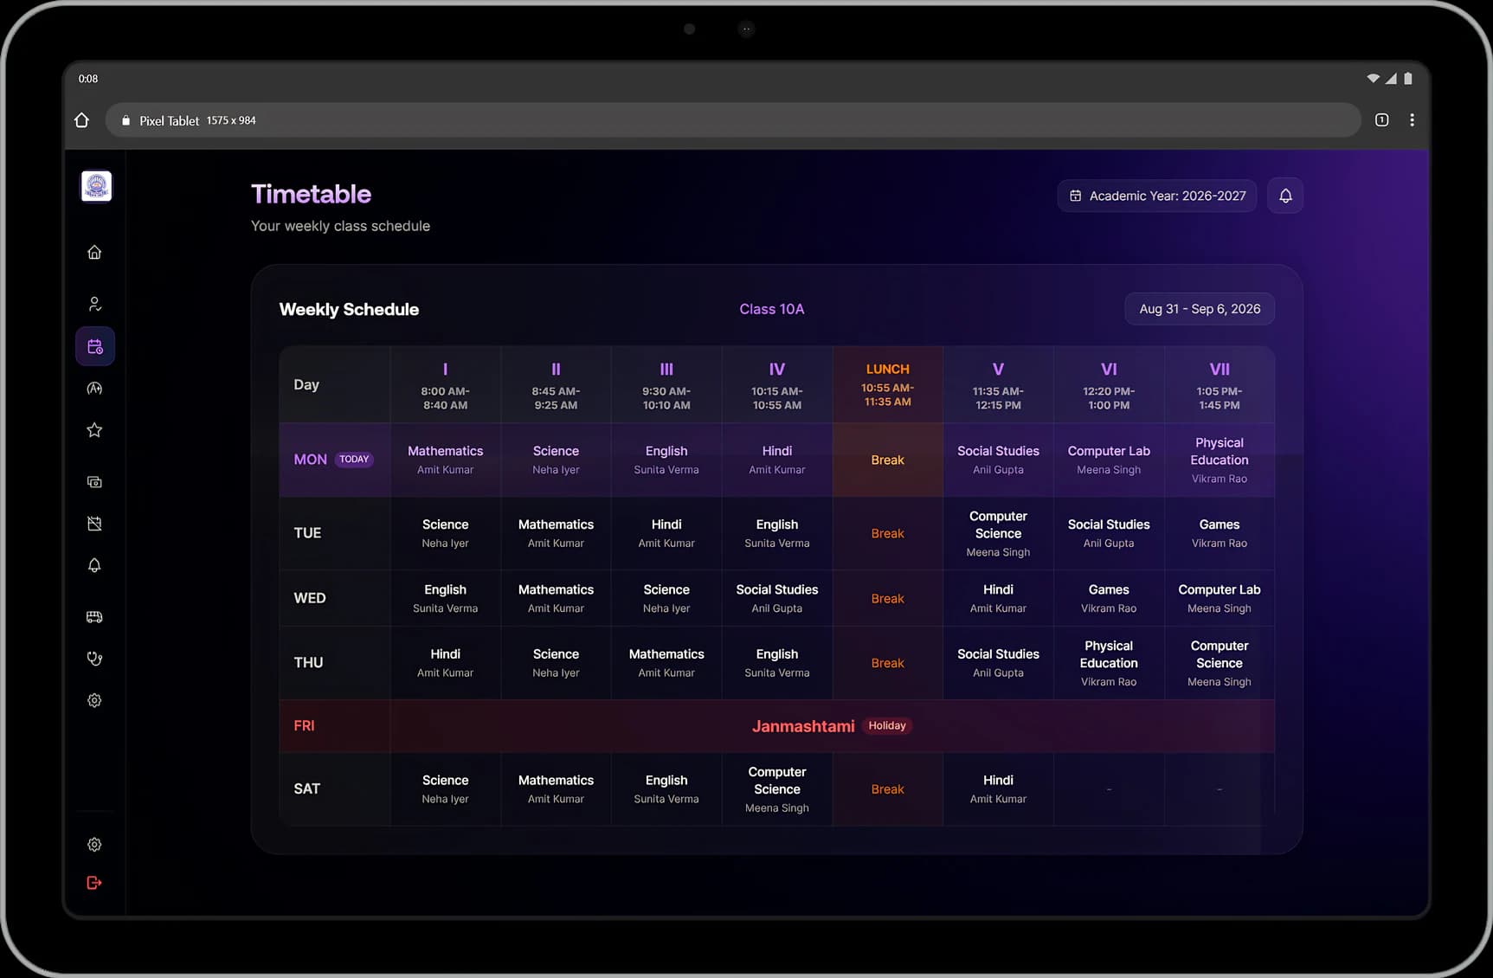Viewport: 1493px width, 978px height.
Task: Open the Academic Year 2026-2027 selector
Action: tap(1157, 196)
